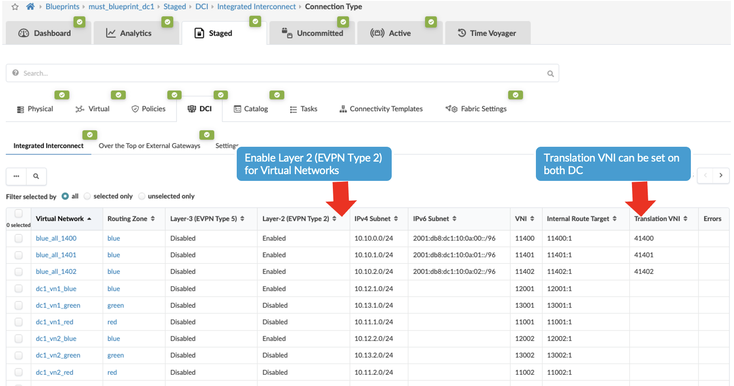The width and height of the screenshot is (734, 386).
Task: Check the box for blue_all_1400 row
Action: tap(18, 238)
